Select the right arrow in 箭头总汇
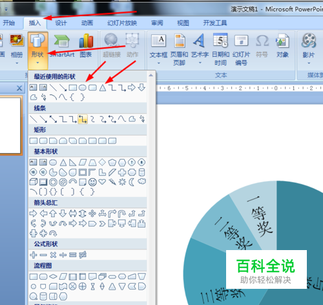 point(33,214)
